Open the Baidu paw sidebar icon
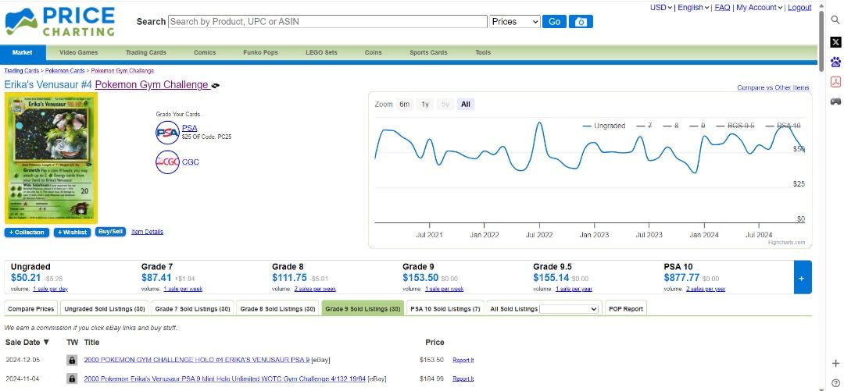Image resolution: width=844 pixels, height=391 pixels. pyautogui.click(x=835, y=62)
